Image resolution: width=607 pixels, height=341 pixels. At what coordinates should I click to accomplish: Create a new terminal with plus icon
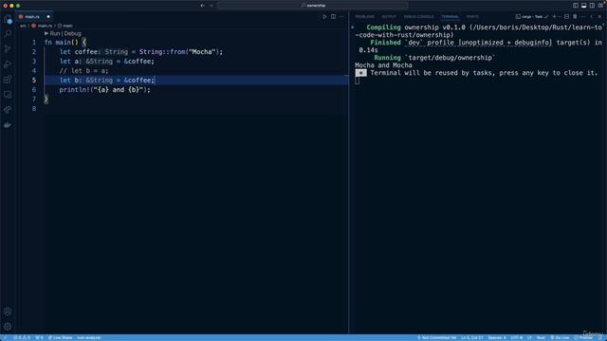tap(554, 17)
